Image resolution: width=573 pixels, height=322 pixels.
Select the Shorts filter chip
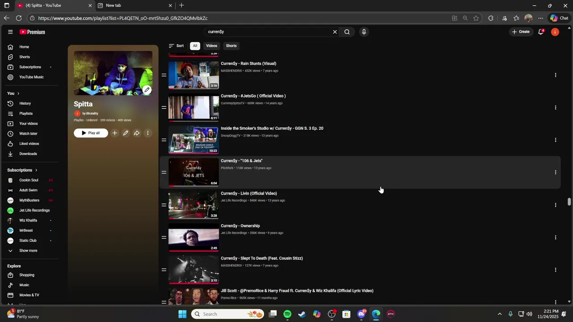coord(231,46)
